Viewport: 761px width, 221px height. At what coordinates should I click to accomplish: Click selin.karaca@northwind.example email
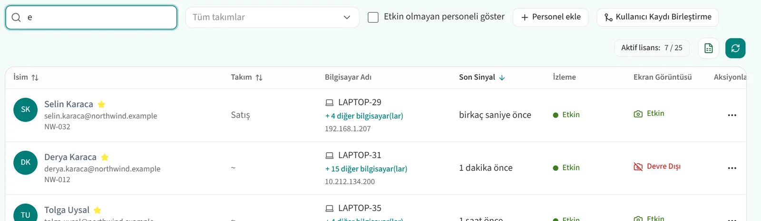[x=100, y=116]
